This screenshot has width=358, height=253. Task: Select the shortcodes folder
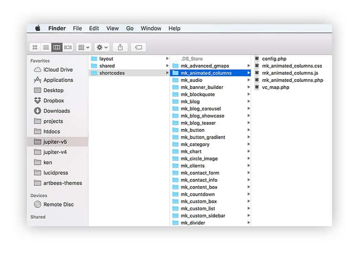point(129,73)
